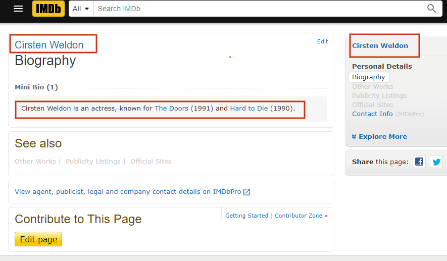447x261 pixels.
Task: Expand the Explore More section
Action: 379,136
